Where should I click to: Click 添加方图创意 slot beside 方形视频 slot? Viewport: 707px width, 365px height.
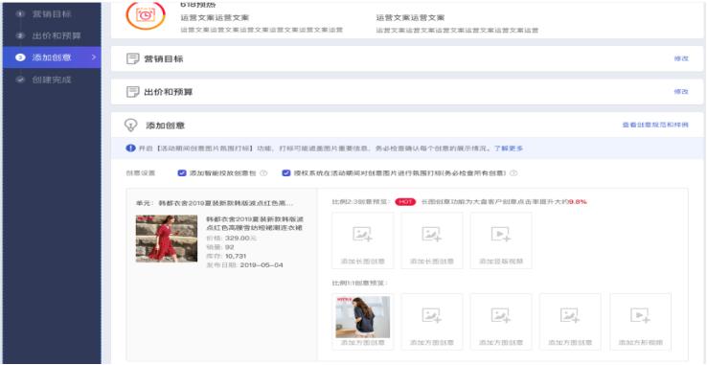pyautogui.click(x=570, y=322)
